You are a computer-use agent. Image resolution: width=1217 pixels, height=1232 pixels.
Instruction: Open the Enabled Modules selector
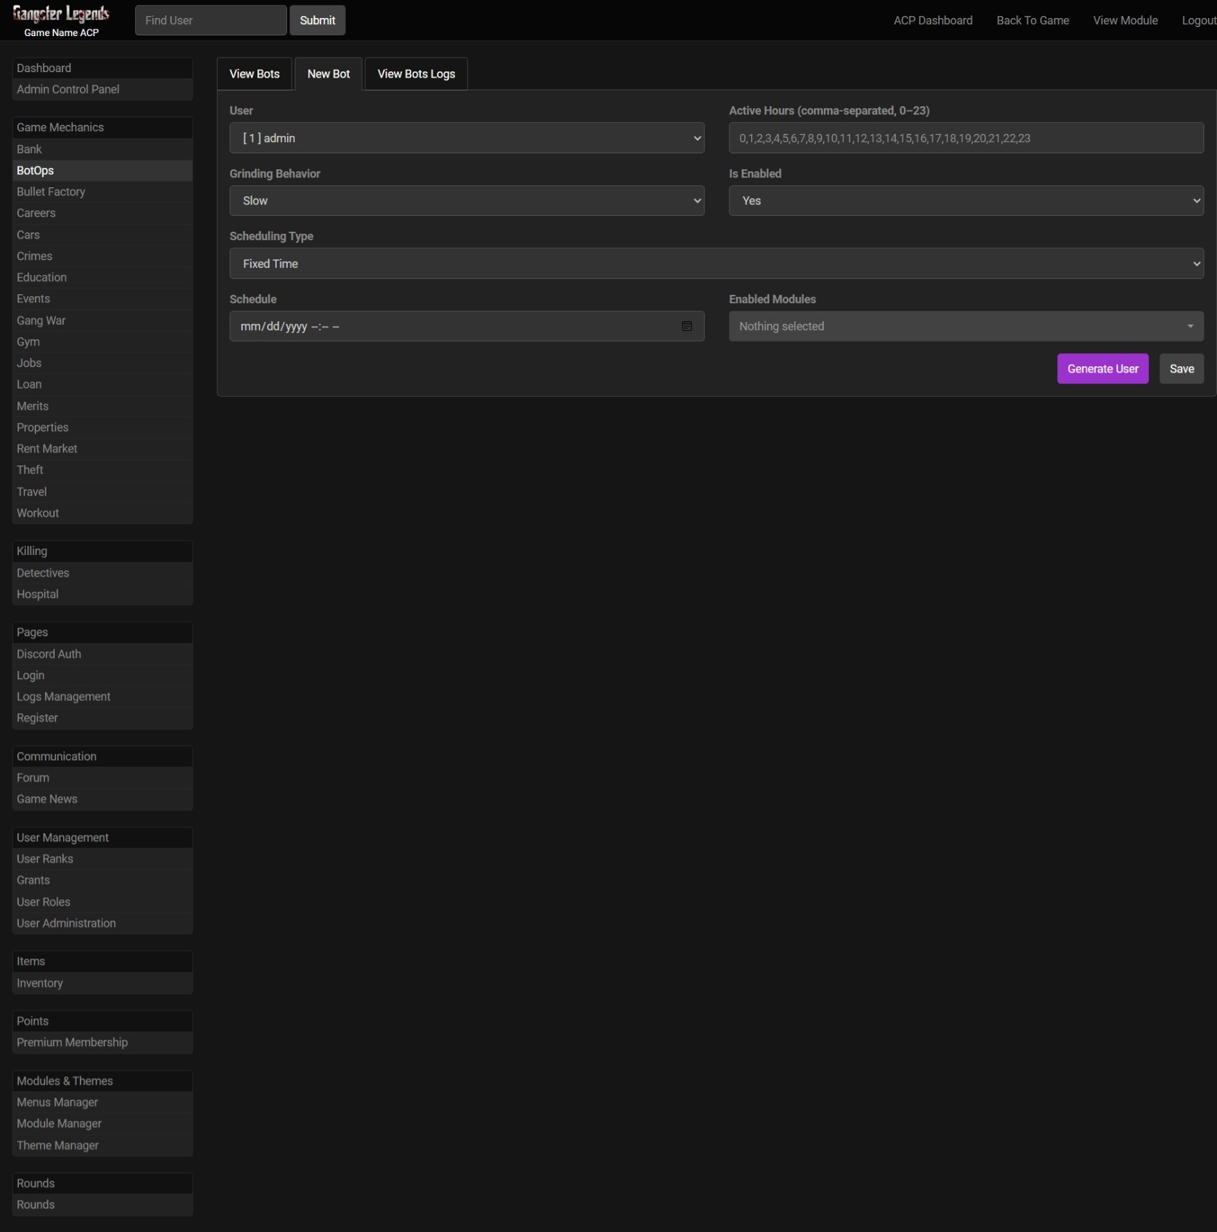coord(965,326)
